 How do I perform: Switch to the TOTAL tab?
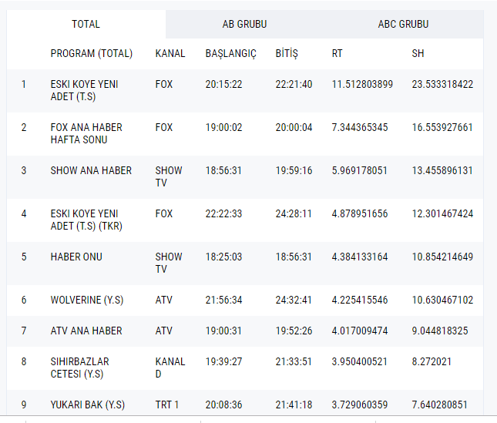point(86,24)
